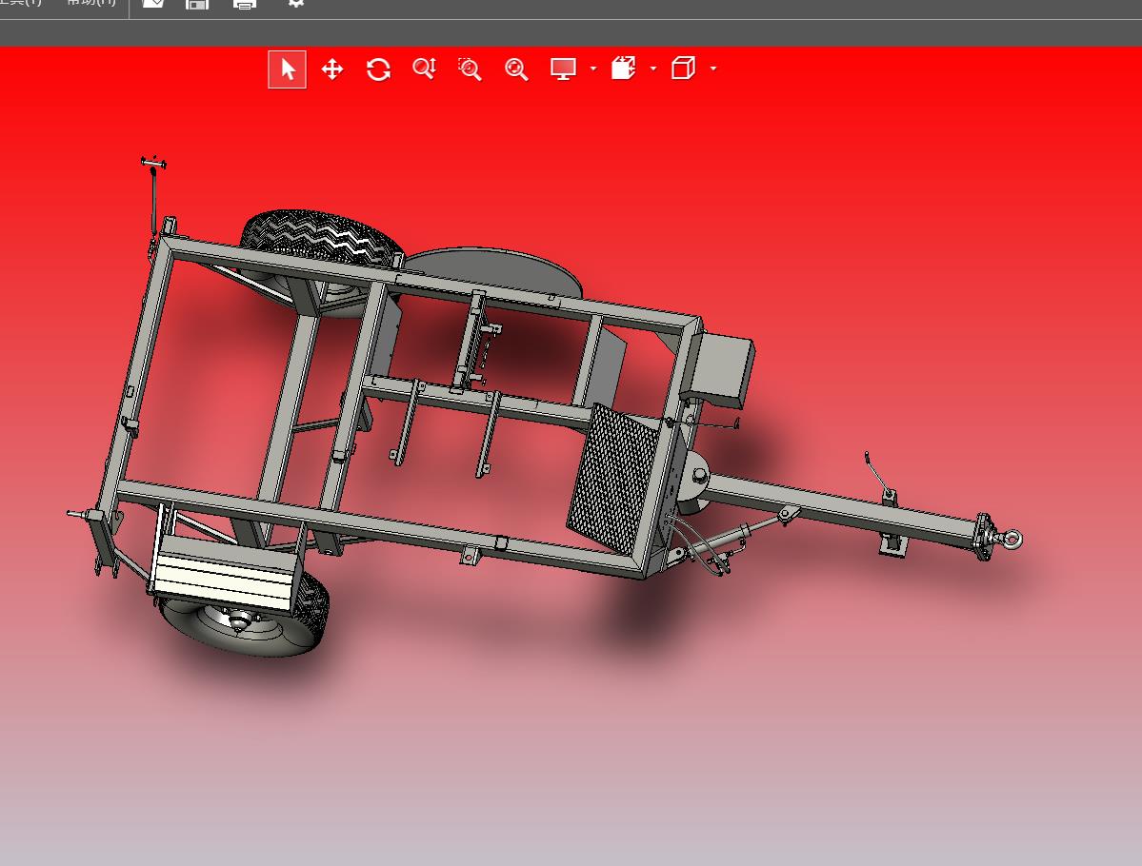The height and width of the screenshot is (866, 1142).
Task: Click the wireframe display style cube
Action: click(x=683, y=69)
